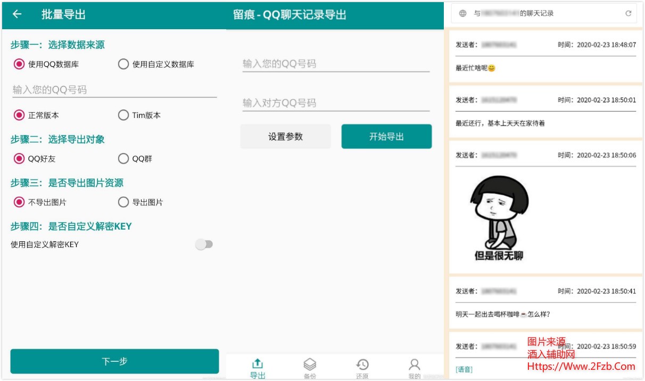Go back using the arrow icon

point(17,14)
